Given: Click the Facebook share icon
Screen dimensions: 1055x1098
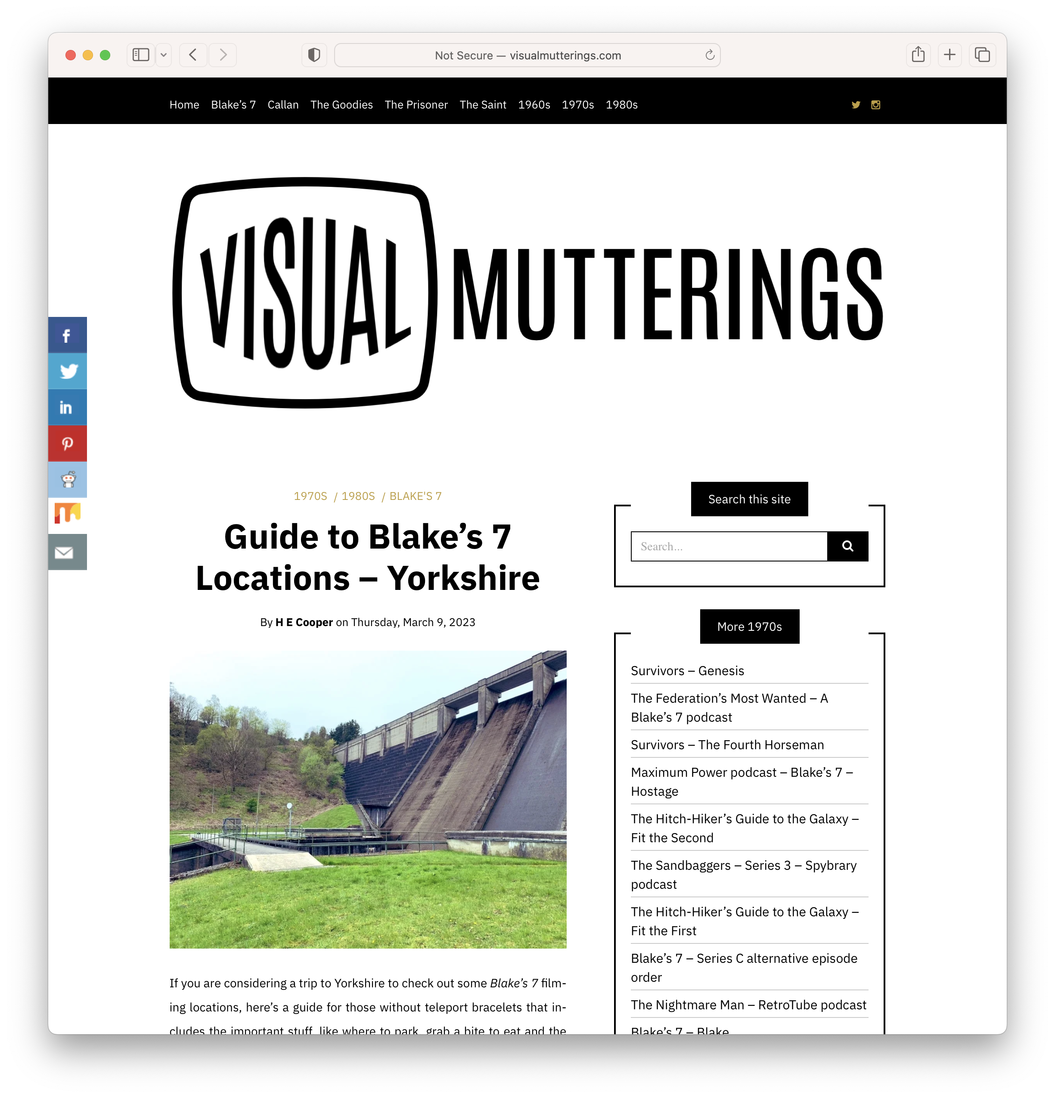Looking at the screenshot, I should click(x=68, y=334).
